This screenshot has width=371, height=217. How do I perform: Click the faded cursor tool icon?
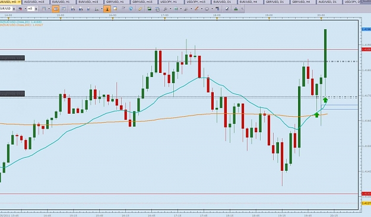(123, 9)
